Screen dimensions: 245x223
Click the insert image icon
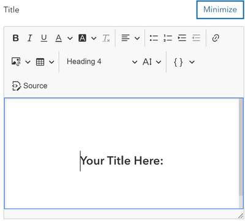coord(16,62)
